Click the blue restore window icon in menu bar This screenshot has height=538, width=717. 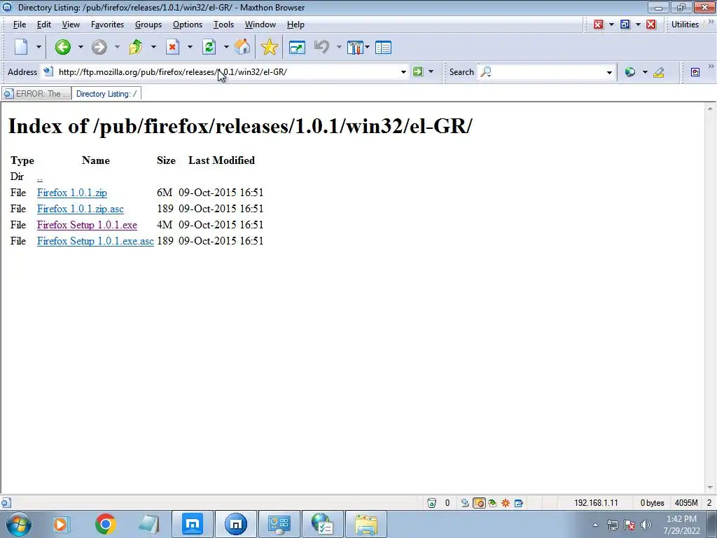pos(625,25)
